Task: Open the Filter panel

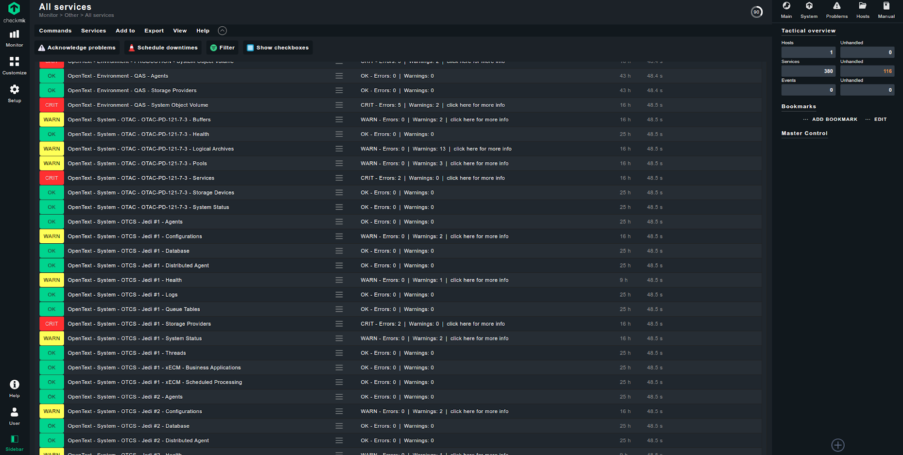Action: click(222, 48)
